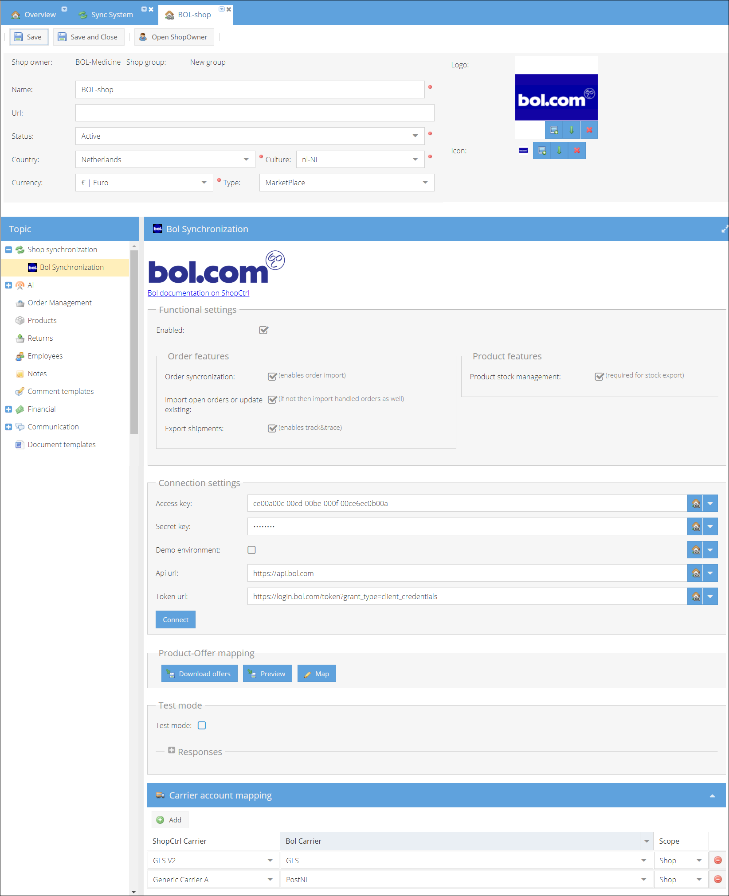Click the shop scope icon for Secret key
The image size is (729, 896).
tap(695, 526)
